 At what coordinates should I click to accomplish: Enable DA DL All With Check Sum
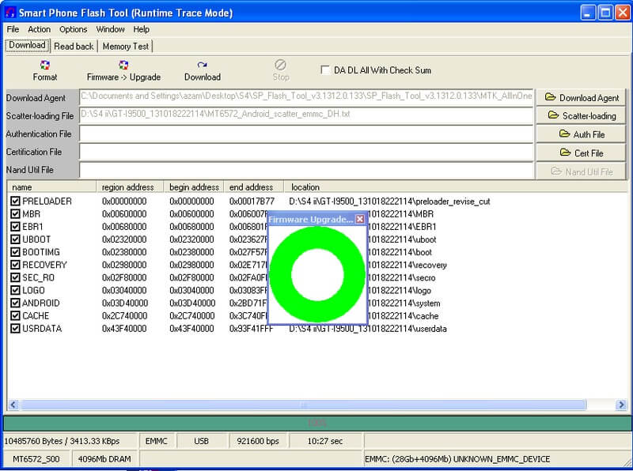(325, 70)
